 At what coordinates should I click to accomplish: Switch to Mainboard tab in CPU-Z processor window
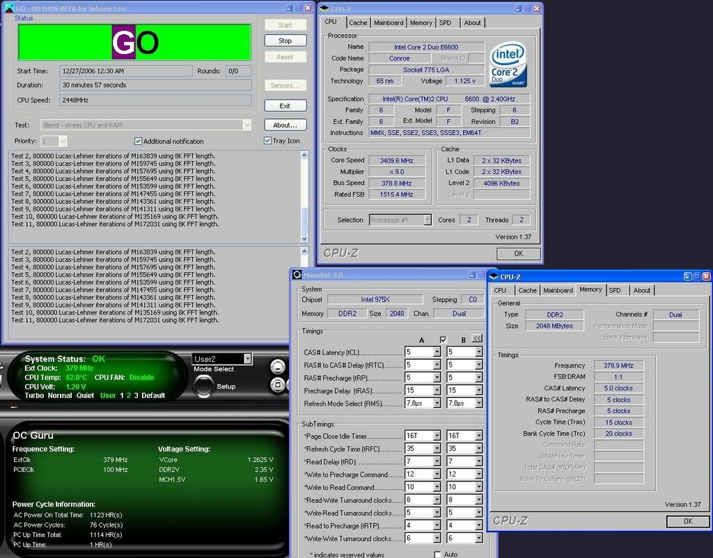pyautogui.click(x=389, y=23)
